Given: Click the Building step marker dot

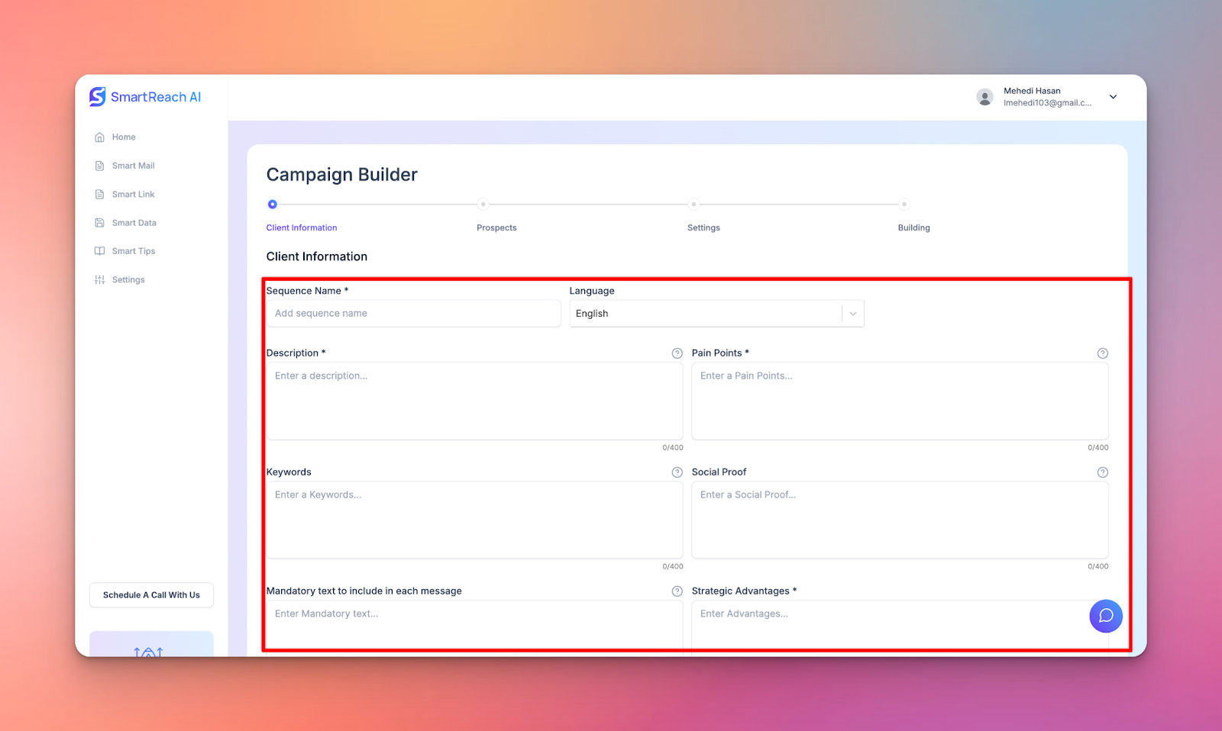Looking at the screenshot, I should click(904, 204).
